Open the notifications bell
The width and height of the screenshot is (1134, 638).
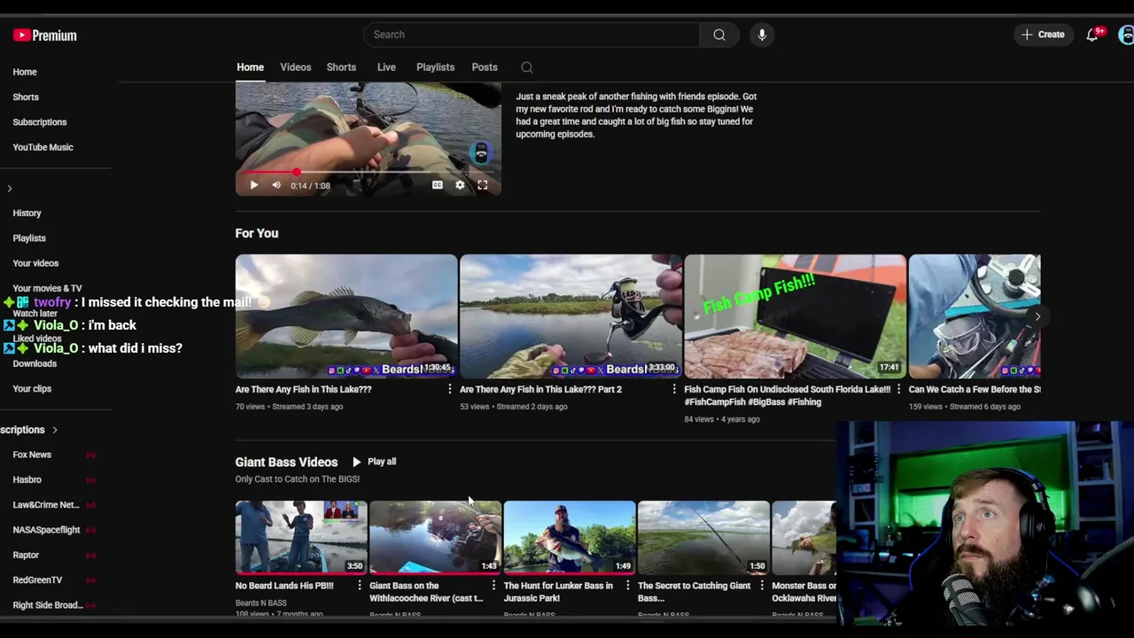(x=1092, y=35)
